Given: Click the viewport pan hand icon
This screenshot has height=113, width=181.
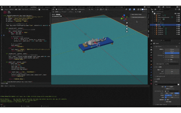Looking at the screenshot, I should 127,26.
